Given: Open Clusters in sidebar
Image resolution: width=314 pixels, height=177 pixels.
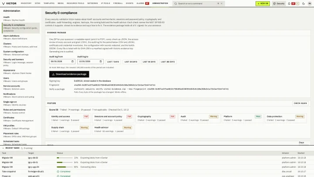Looking at the screenshot, I should click(21, 45).
